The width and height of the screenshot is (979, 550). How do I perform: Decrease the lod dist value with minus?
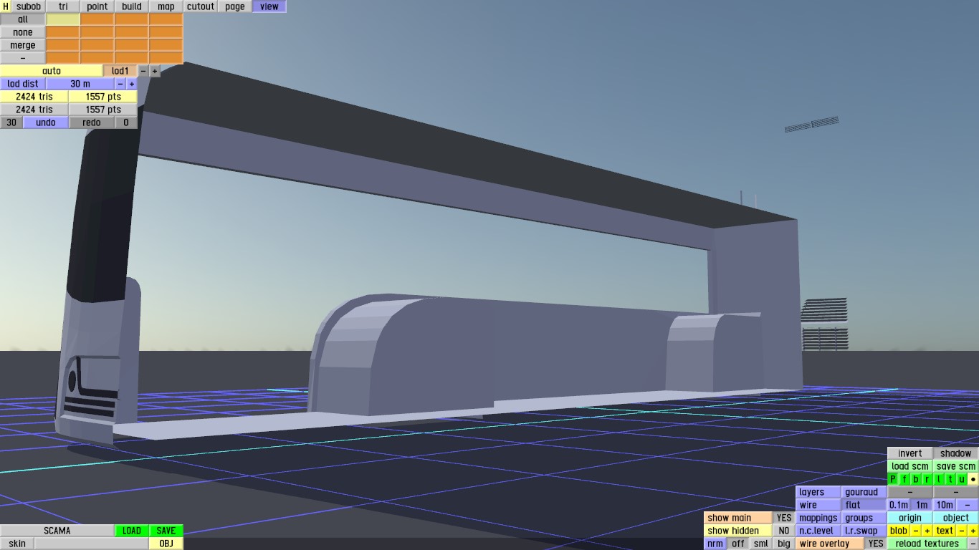[120, 84]
